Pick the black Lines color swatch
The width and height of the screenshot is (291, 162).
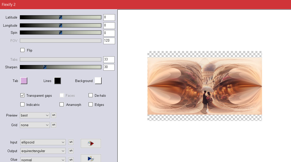coord(57,81)
